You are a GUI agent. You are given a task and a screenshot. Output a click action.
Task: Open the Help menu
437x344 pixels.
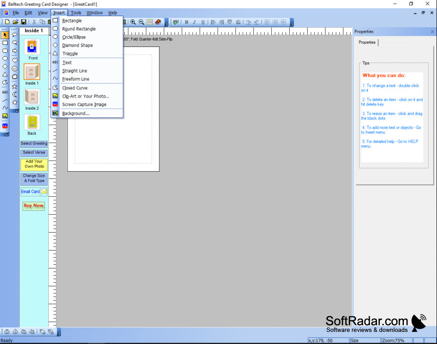tap(112, 13)
